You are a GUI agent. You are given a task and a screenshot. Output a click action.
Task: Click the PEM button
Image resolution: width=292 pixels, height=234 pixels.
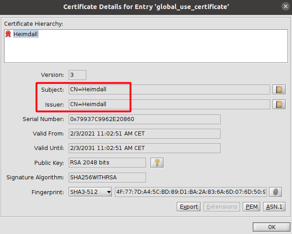(251, 206)
